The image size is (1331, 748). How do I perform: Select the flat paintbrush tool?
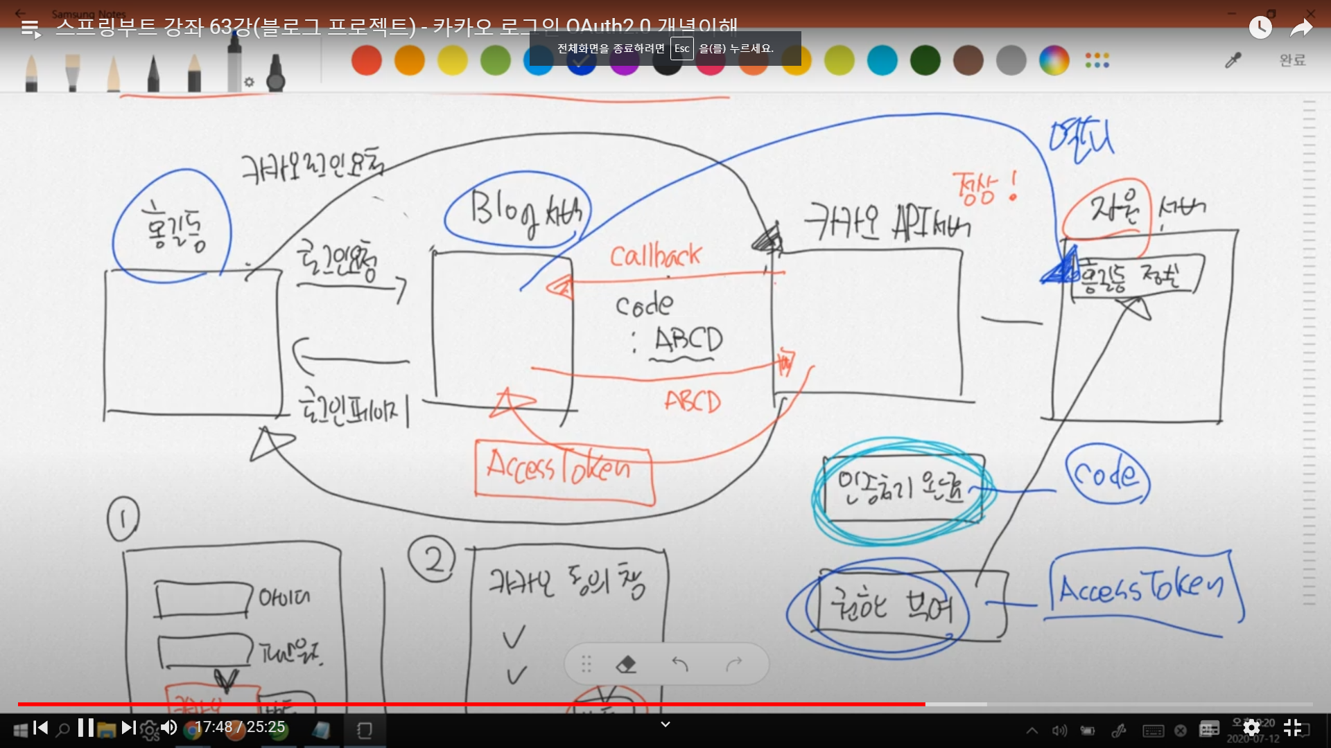(72, 72)
